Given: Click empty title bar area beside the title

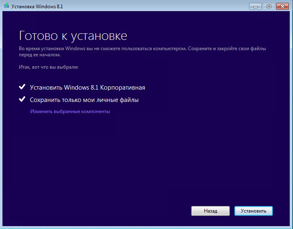Looking at the screenshot, I should coord(155,7).
